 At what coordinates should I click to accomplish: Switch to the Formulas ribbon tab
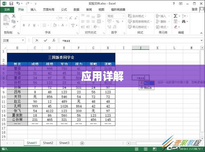coord(64,9)
